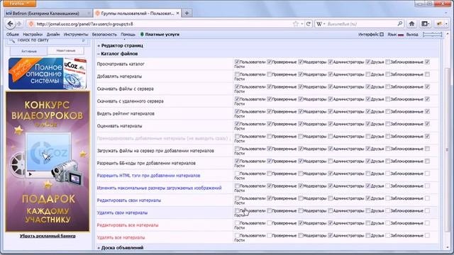Check Пользователи for Удалять свои материалы

pyautogui.click(x=237, y=211)
